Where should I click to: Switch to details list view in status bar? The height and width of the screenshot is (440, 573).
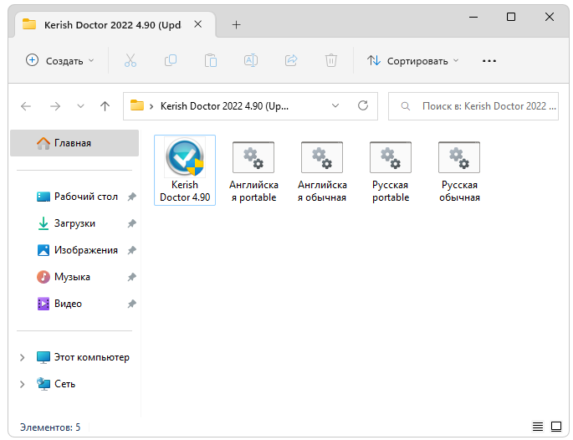536,427
